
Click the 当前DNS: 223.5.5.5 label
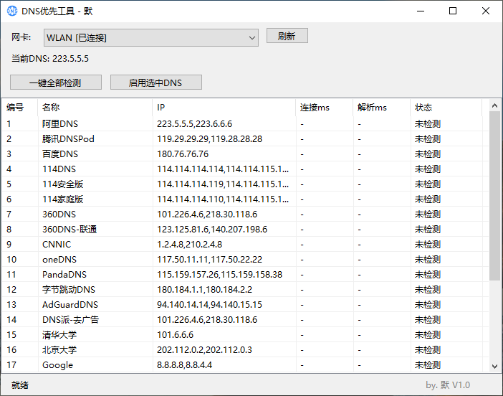(x=50, y=58)
